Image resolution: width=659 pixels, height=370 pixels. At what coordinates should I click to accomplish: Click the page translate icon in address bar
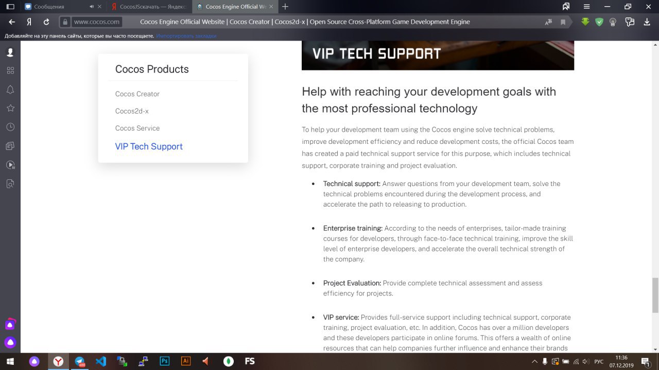click(x=548, y=22)
